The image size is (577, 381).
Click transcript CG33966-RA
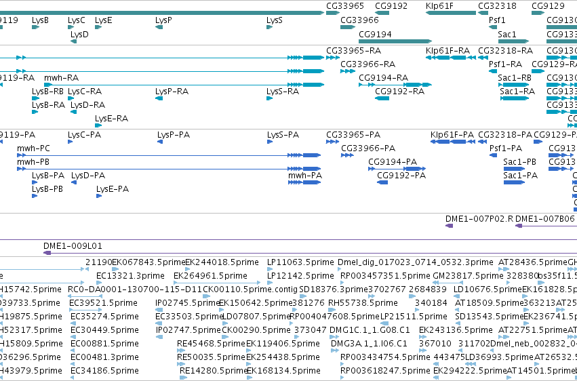pos(348,71)
